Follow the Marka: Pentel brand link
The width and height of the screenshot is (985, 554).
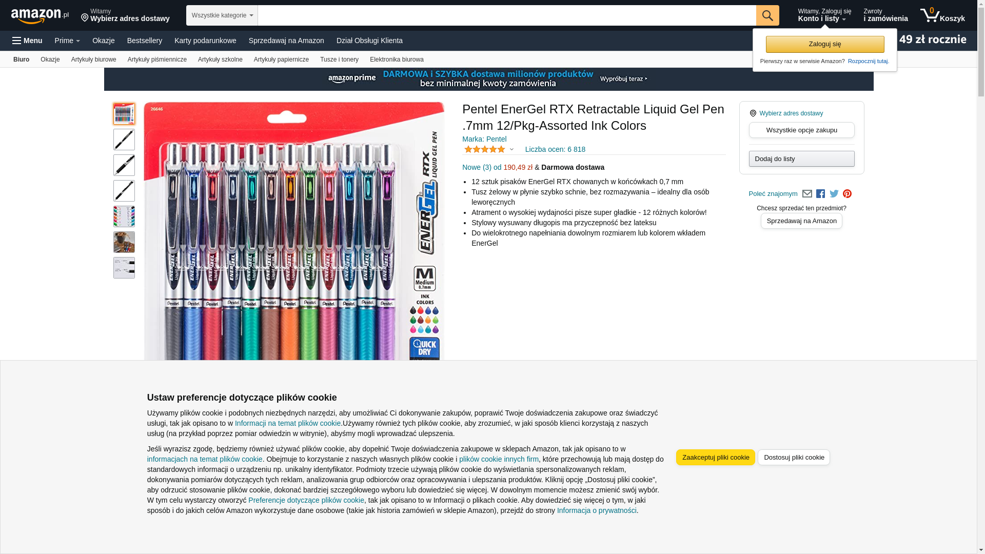point(484,139)
